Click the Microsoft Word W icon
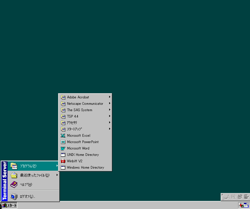 pyautogui.click(x=63, y=148)
